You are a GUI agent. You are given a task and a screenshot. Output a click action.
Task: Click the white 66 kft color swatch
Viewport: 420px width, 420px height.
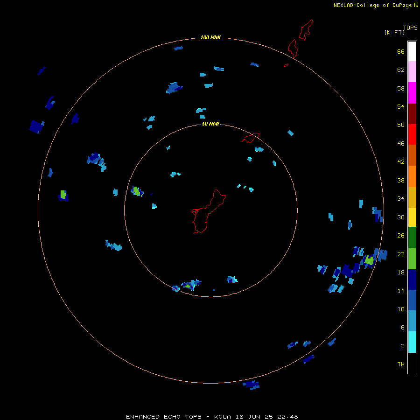click(412, 51)
